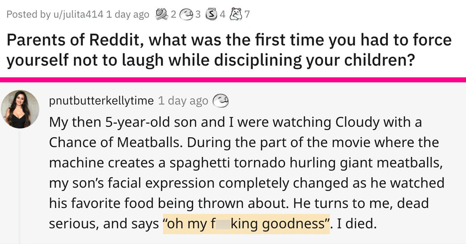The width and height of the screenshot is (466, 244).
Task: Click the pink divider bar under the title
Action: [x=233, y=80]
